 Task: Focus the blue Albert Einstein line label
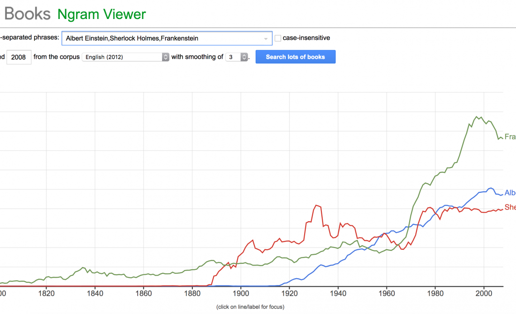510,193
